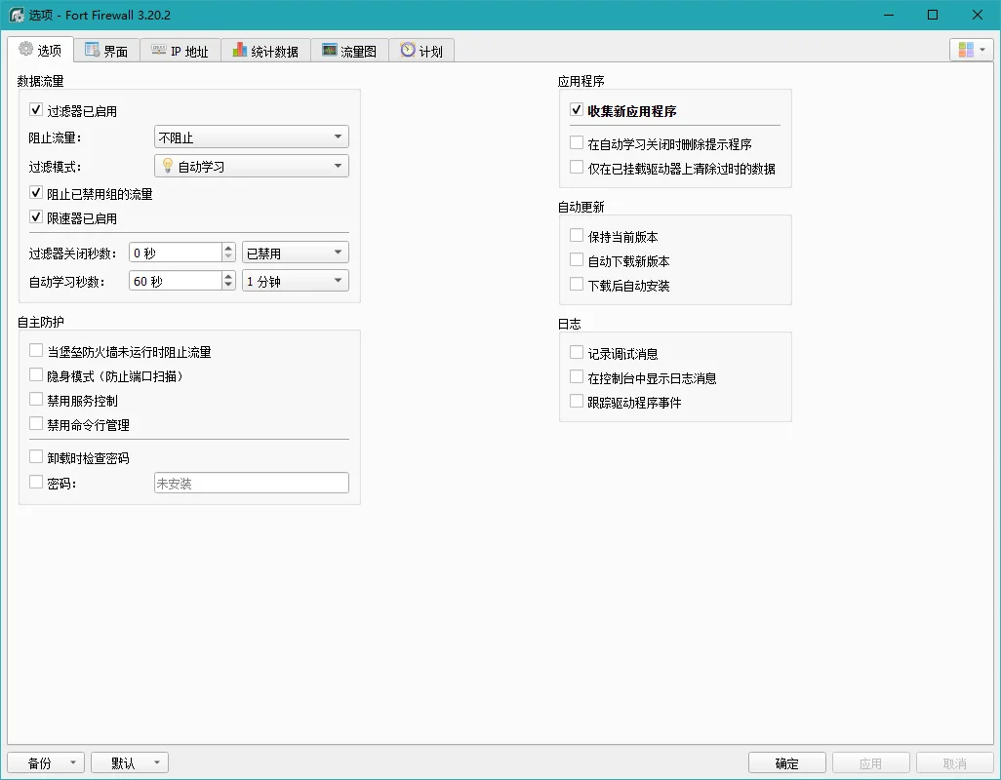Open the 统计数据 tab
1001x780 pixels.
tap(265, 51)
